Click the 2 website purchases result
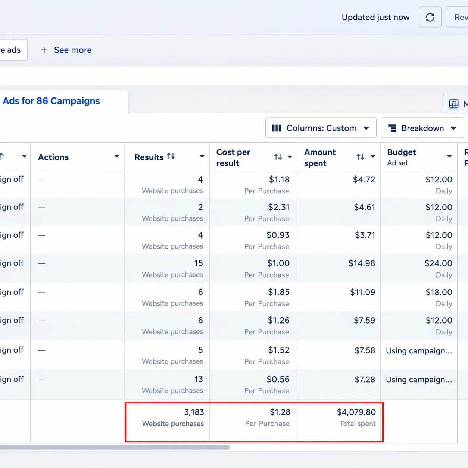This screenshot has height=468, width=468. pyautogui.click(x=200, y=207)
